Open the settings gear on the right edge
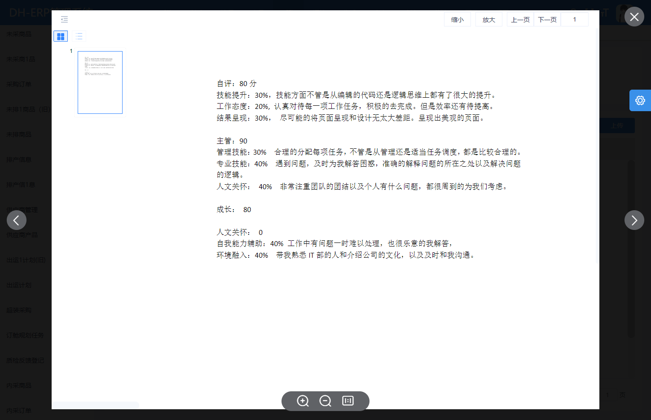Screen dimensions: 651x420 [x=640, y=100]
